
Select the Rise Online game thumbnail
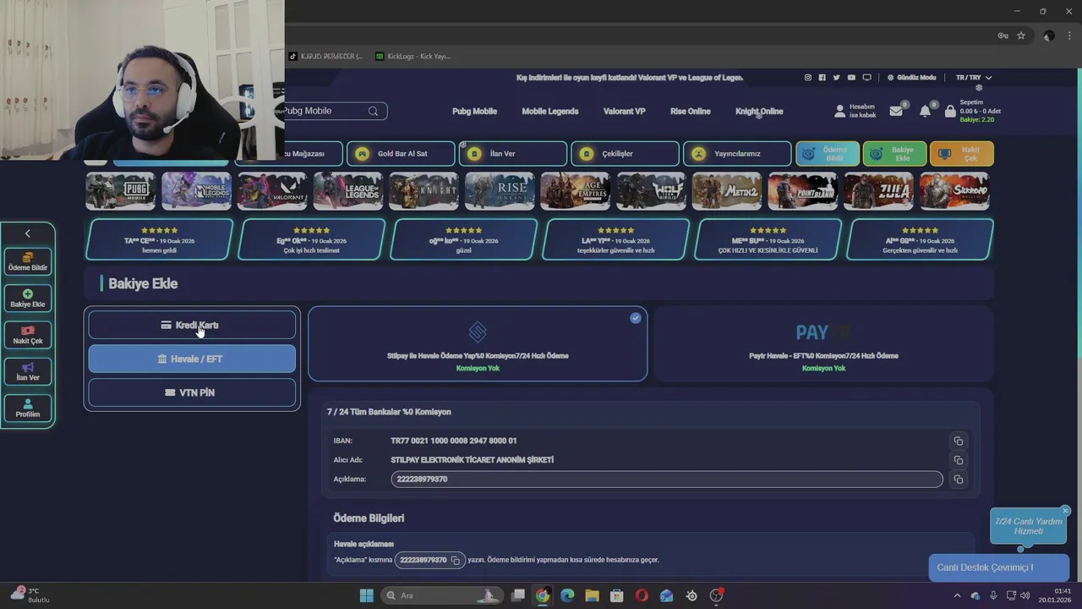click(x=500, y=191)
